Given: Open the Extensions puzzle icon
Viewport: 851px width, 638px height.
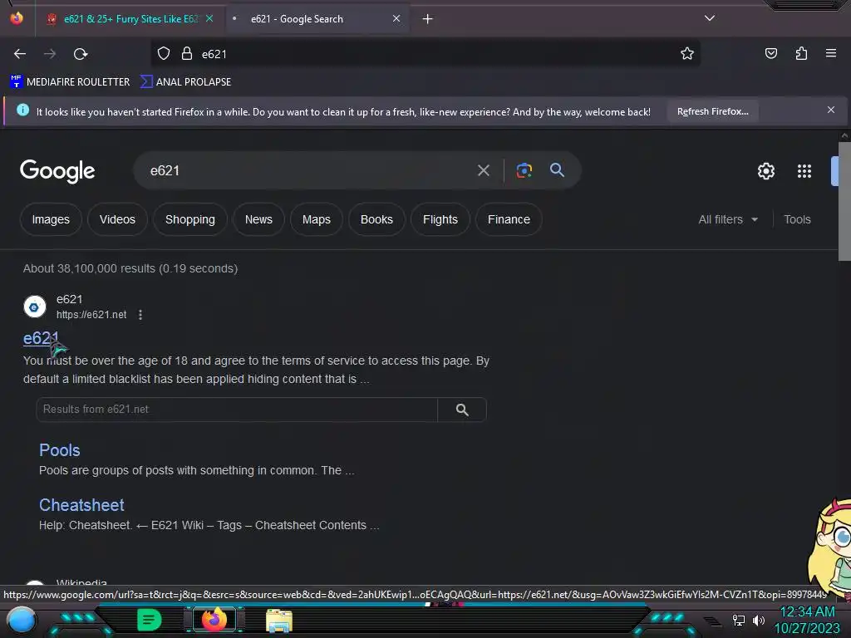Looking at the screenshot, I should (801, 54).
